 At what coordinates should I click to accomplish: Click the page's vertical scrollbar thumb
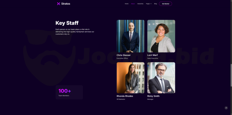pyautogui.click(x=231, y=75)
